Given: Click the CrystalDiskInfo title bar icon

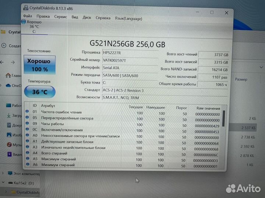Looking at the screenshot, I should 26,8.
